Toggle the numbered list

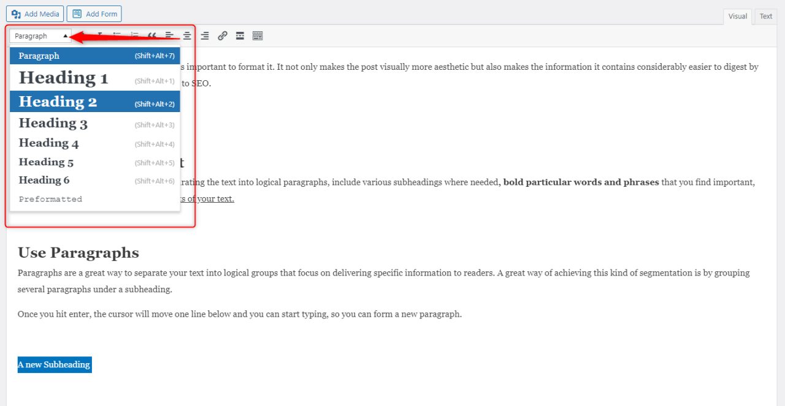coord(134,36)
